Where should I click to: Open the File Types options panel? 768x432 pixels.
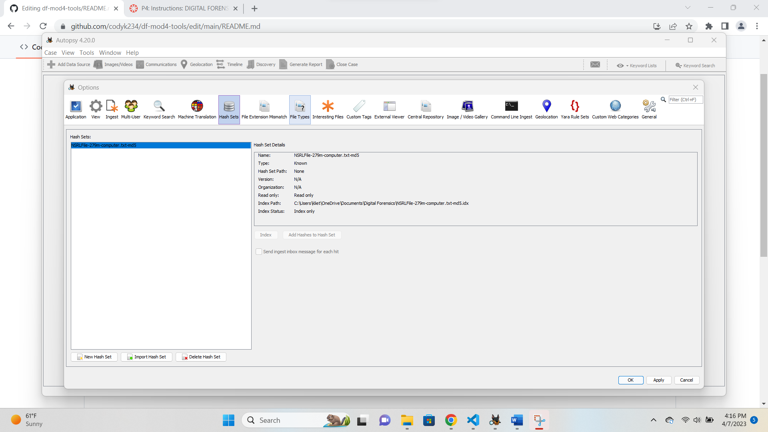(x=299, y=109)
